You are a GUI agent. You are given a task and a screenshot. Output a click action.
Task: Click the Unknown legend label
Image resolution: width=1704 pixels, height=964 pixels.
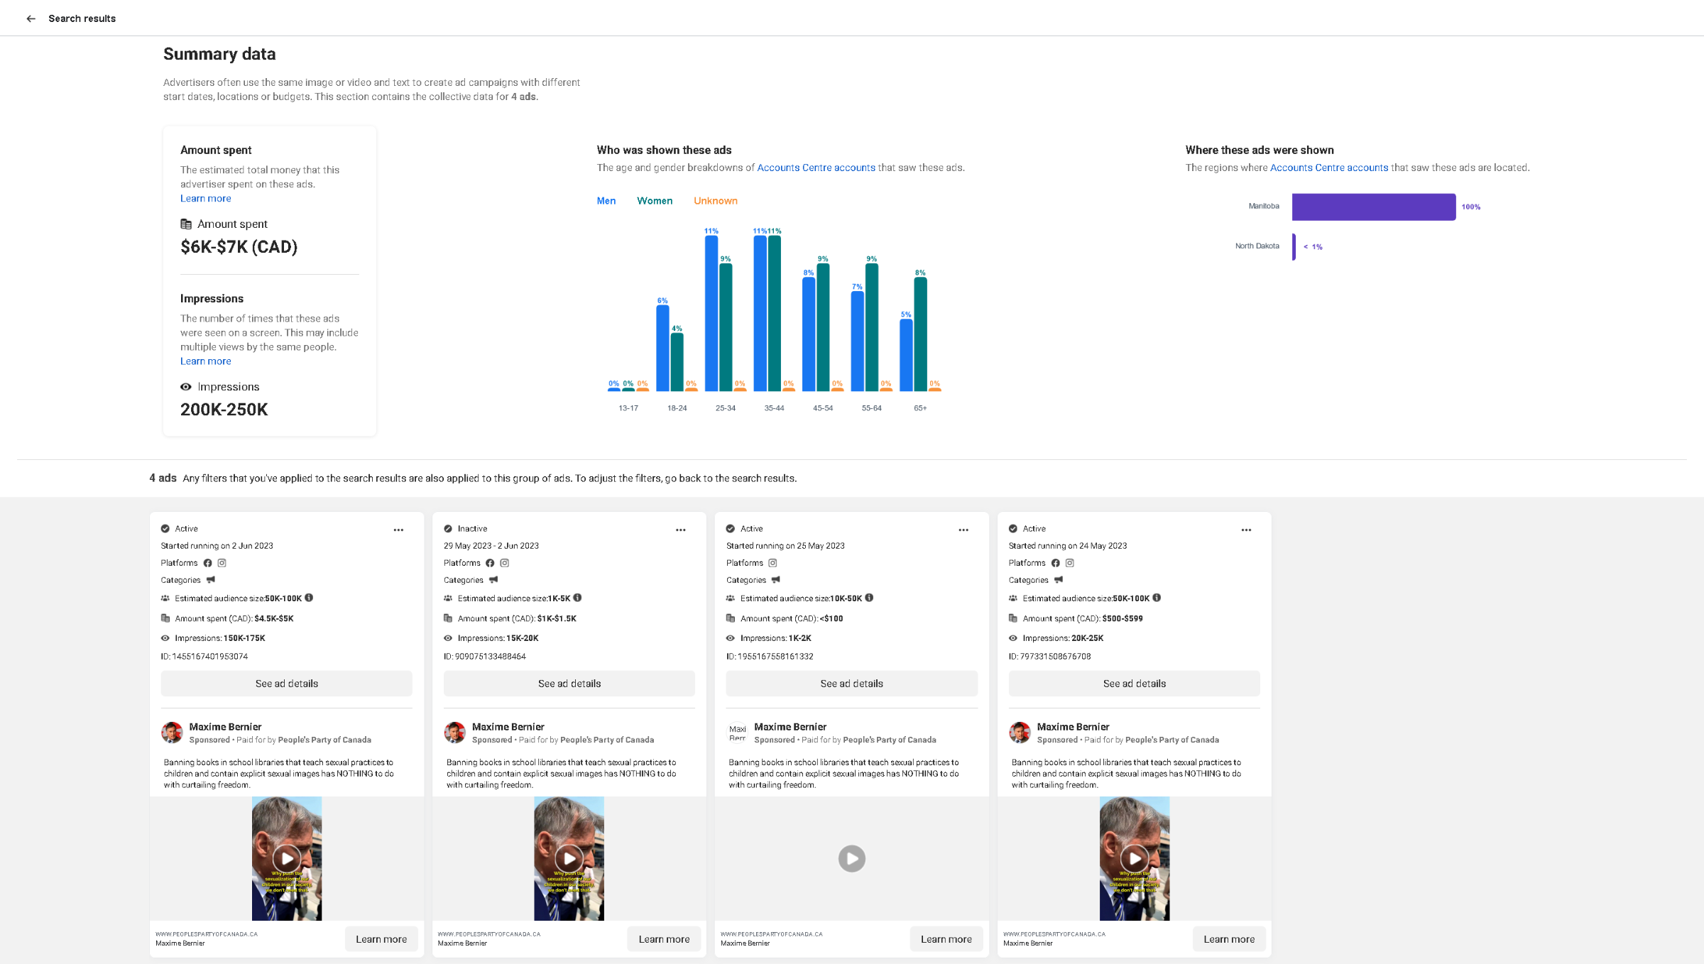[x=716, y=201]
